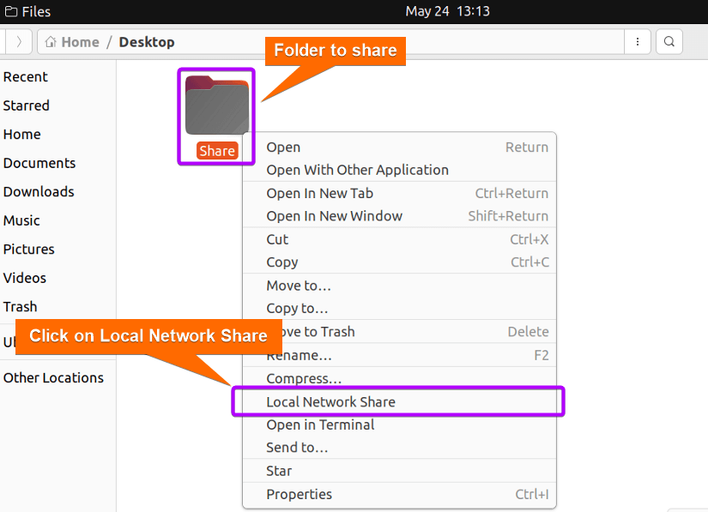
Task: Choose Open In New Tab
Action: 400,193
